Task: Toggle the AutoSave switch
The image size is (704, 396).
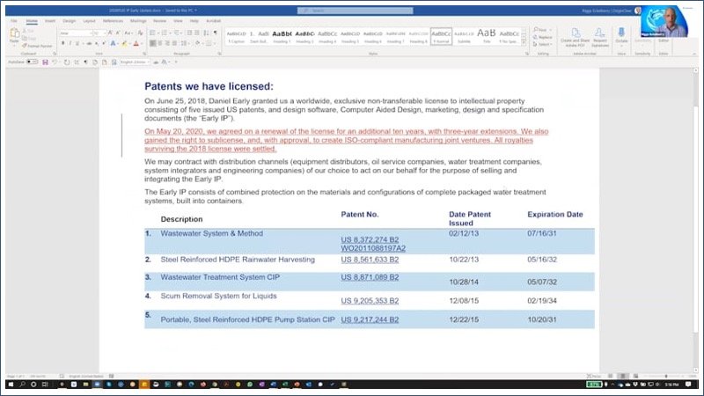Action: tap(32, 62)
